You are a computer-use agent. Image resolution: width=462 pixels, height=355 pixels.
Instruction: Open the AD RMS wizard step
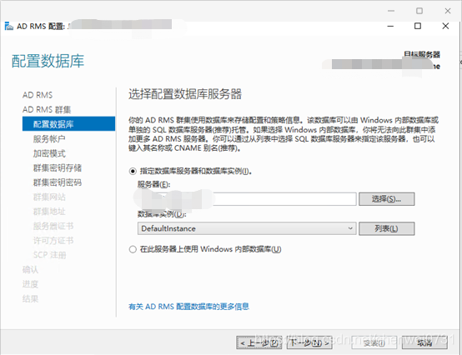point(38,95)
